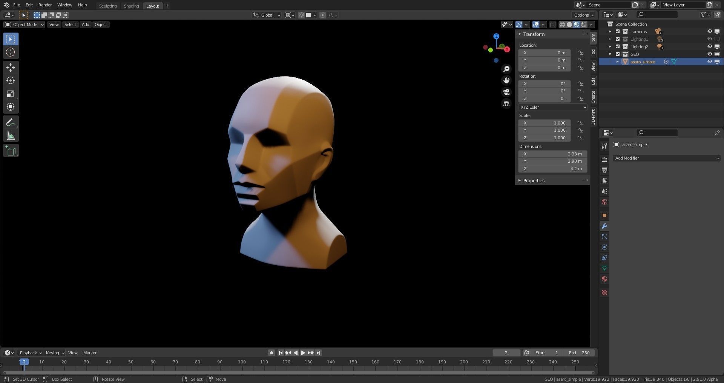Open the Playback popover

[31, 353]
